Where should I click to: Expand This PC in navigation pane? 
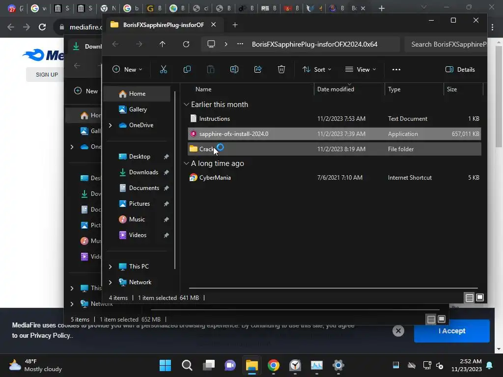[x=110, y=267]
